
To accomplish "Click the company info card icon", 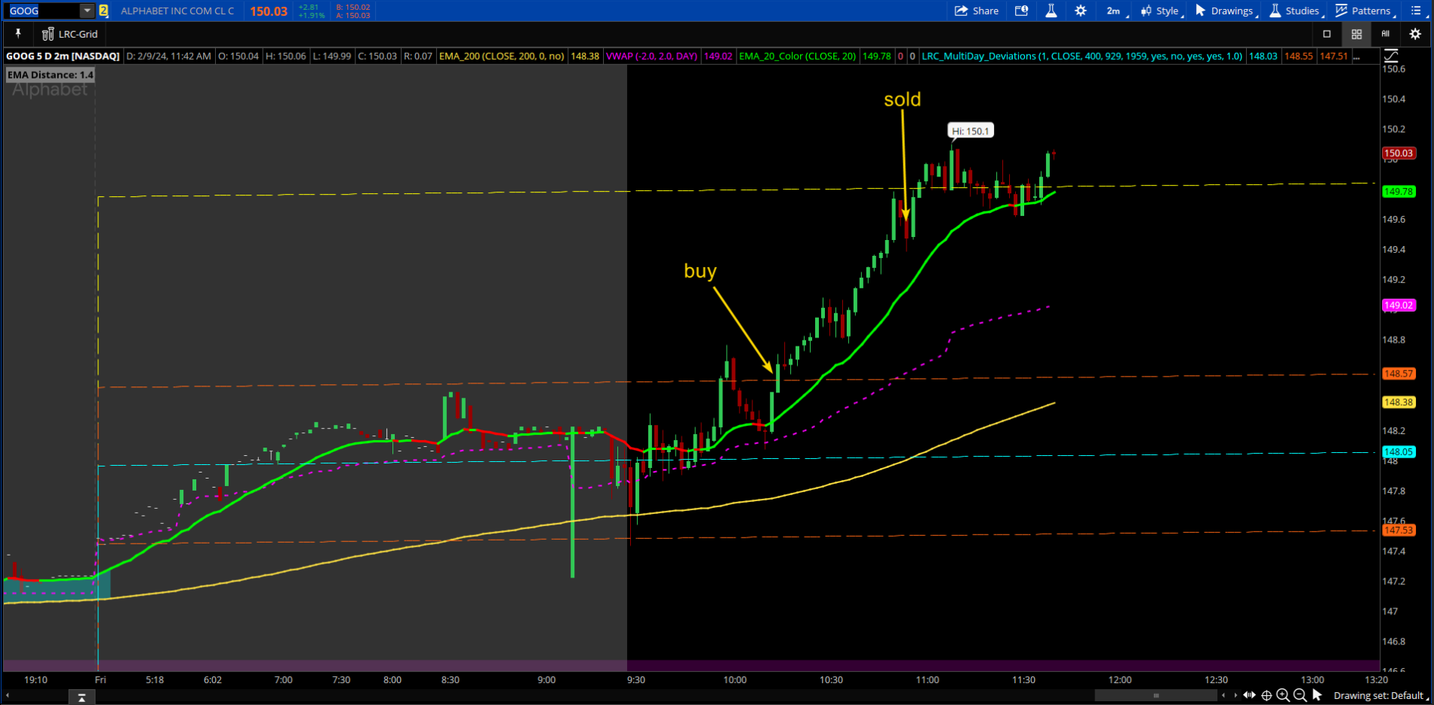I will [x=1021, y=11].
